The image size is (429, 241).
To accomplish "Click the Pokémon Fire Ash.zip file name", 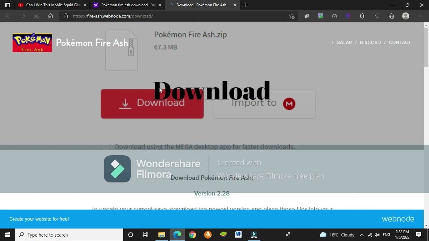I will (x=190, y=34).
